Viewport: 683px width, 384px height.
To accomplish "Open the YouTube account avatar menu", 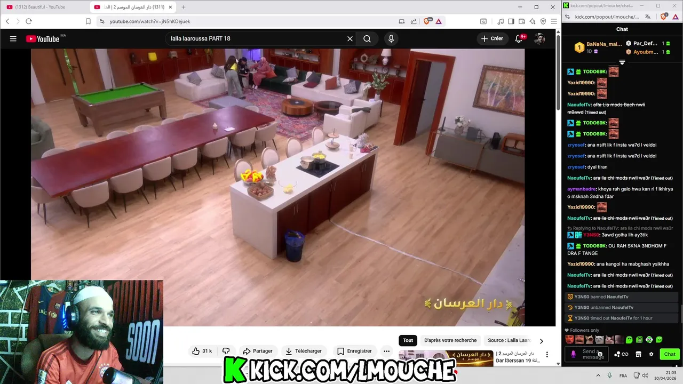I will 539,38.
